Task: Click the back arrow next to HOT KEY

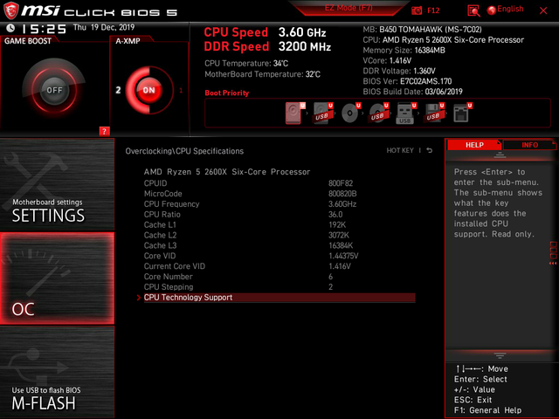Action: 430,150
